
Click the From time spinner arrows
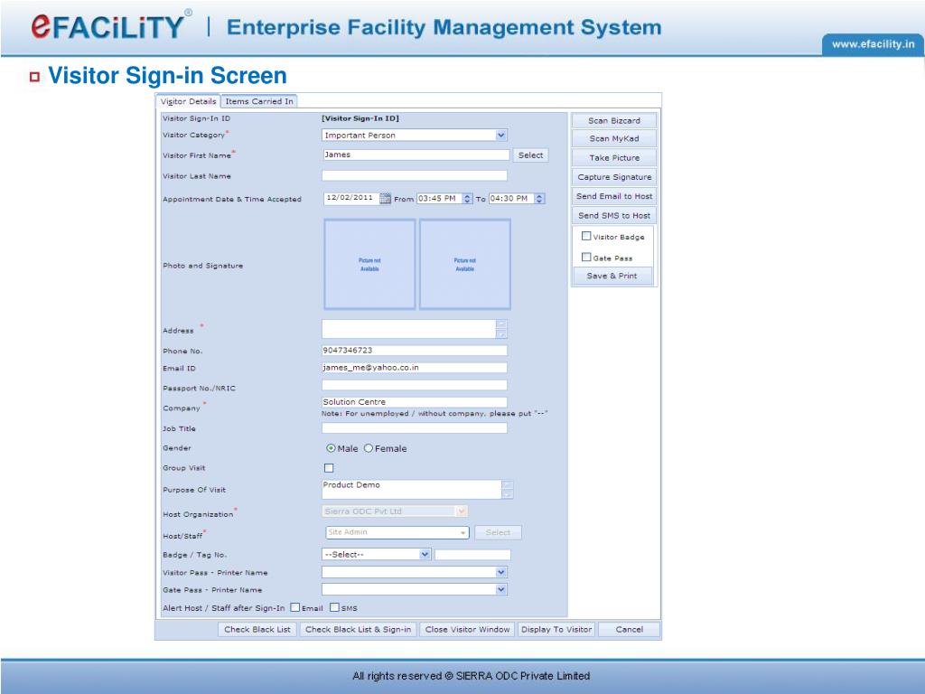pos(467,198)
